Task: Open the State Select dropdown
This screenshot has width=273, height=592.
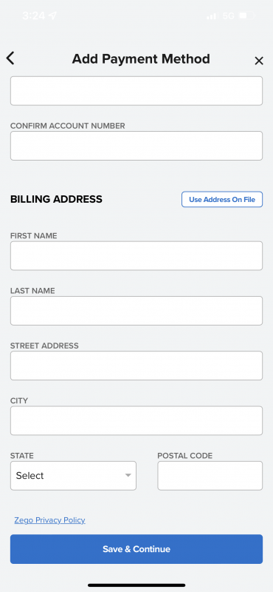Action: [74, 476]
